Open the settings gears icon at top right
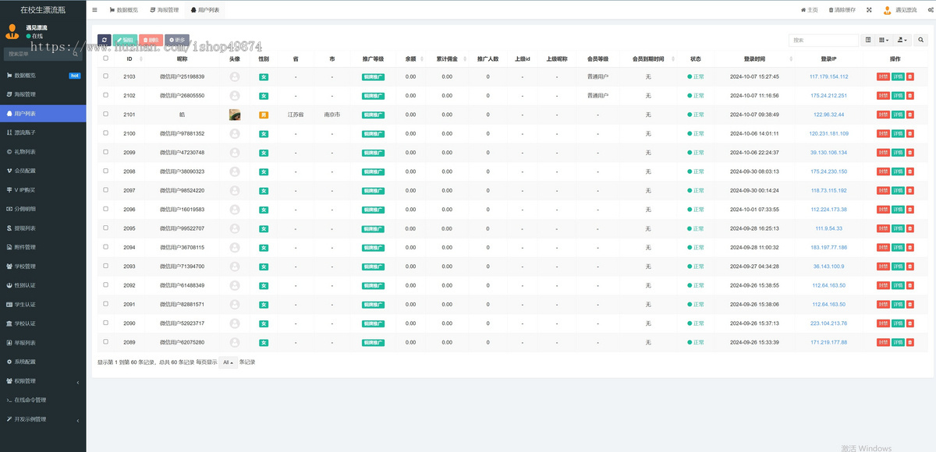This screenshot has height=452, width=936. (x=931, y=10)
